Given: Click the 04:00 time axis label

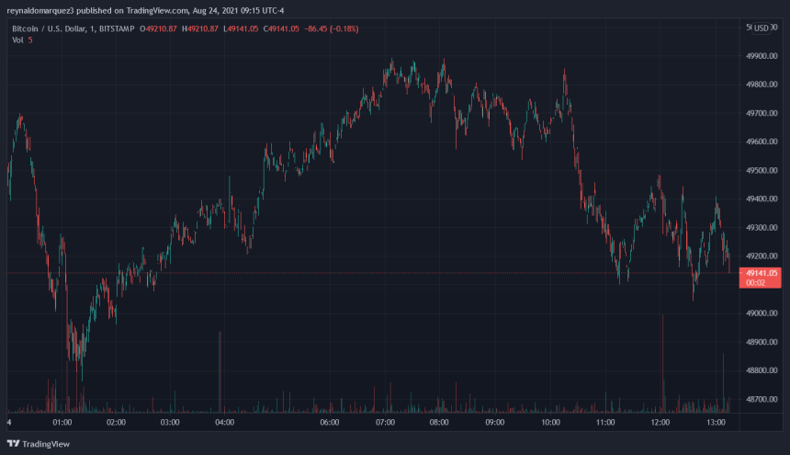Looking at the screenshot, I should (225, 422).
